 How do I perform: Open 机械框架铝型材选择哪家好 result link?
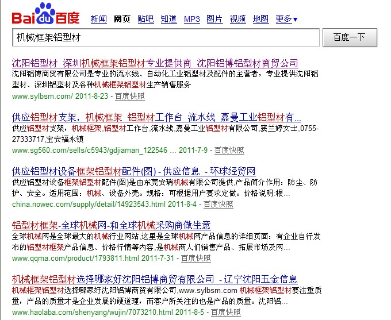pos(154,279)
